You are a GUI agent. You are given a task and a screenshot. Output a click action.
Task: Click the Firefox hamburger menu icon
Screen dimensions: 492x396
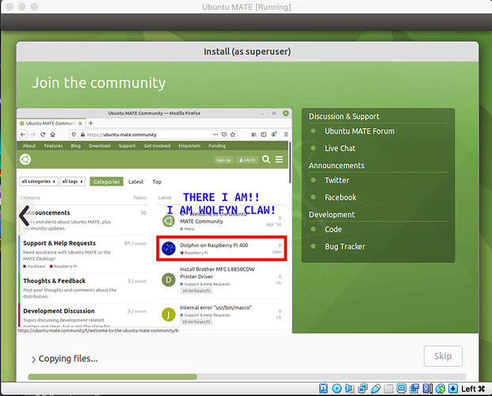[x=286, y=135]
